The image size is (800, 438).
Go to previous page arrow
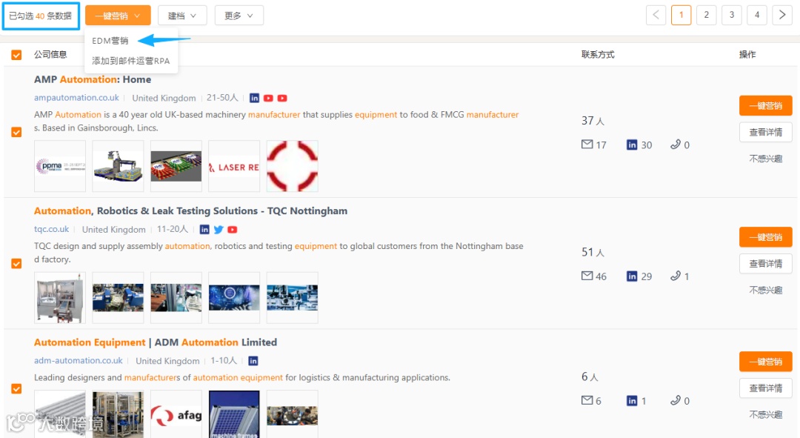(656, 15)
